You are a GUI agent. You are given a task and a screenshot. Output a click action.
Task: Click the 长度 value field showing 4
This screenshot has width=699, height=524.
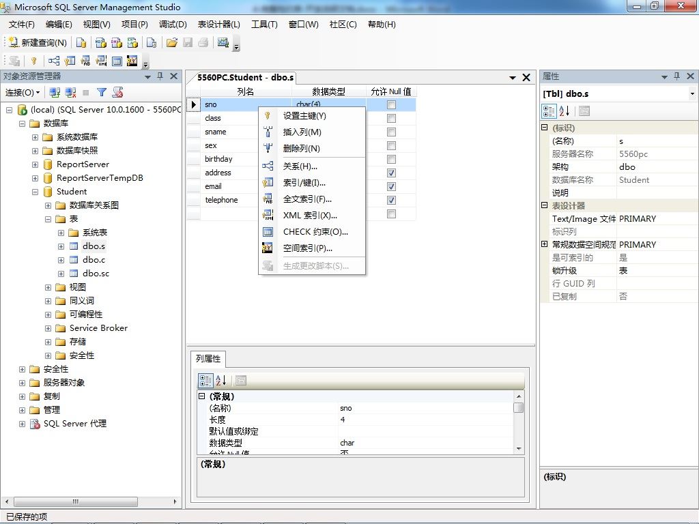point(426,420)
